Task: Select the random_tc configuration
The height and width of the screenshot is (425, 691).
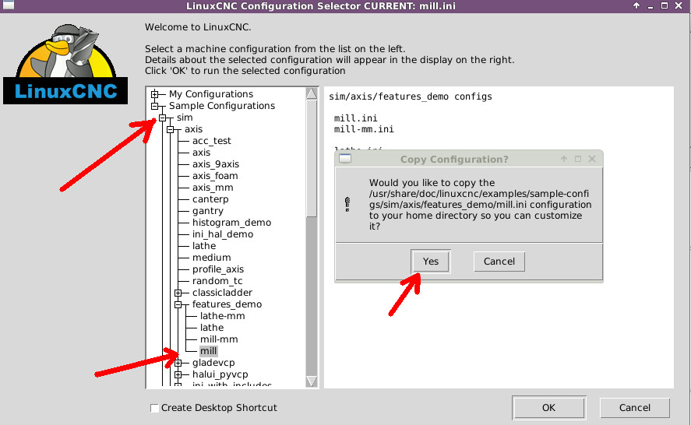Action: tap(217, 281)
